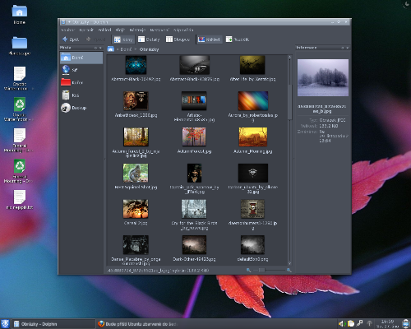Click the Rozdělit split view icon
The width and height of the screenshot is (411, 329).
pos(238,39)
